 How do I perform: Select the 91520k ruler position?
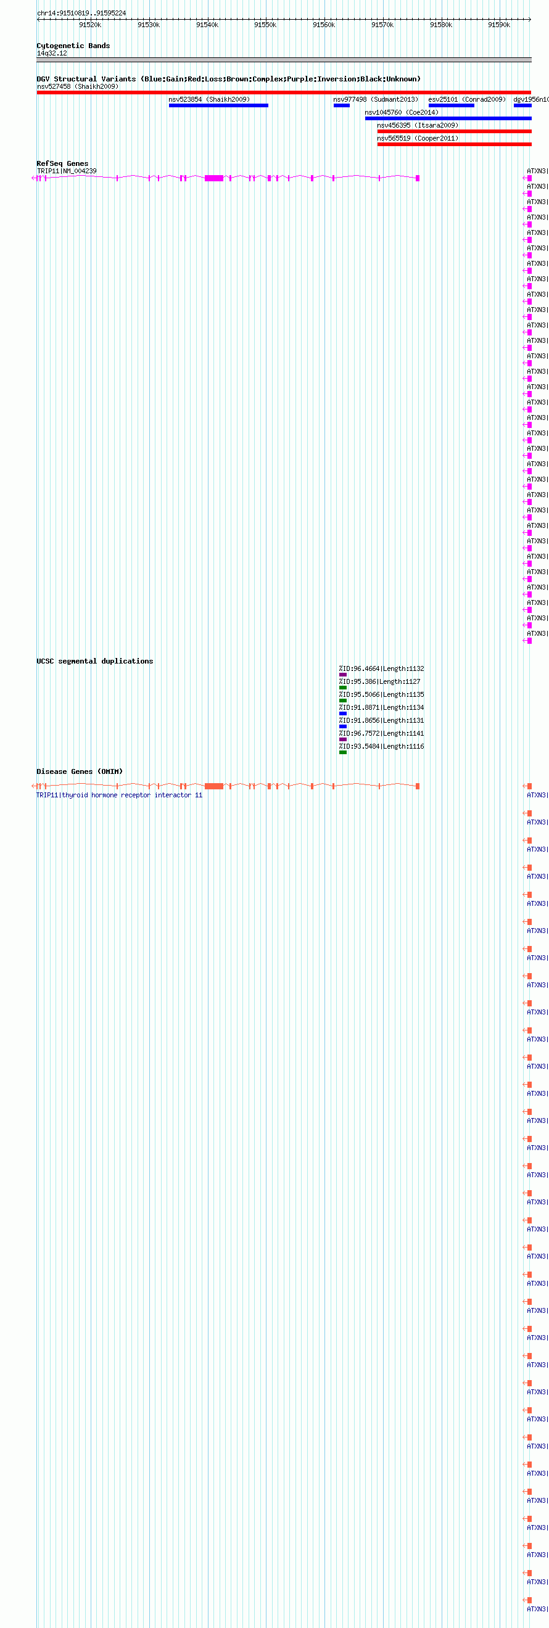pos(90,25)
